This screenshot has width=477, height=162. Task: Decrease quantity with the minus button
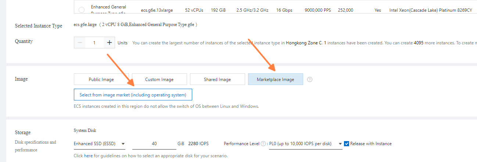(80, 43)
